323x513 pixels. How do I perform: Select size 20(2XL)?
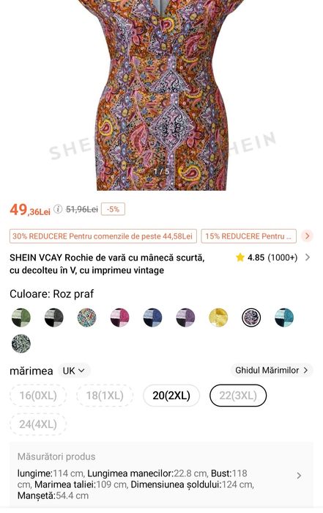tap(171, 396)
